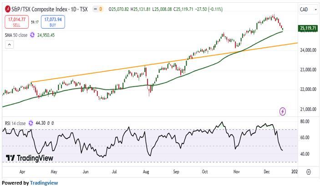This screenshot has width=320, height=186.
Task: Click the Jul label on the time axis
Action: pyautogui.click(x=114, y=172)
